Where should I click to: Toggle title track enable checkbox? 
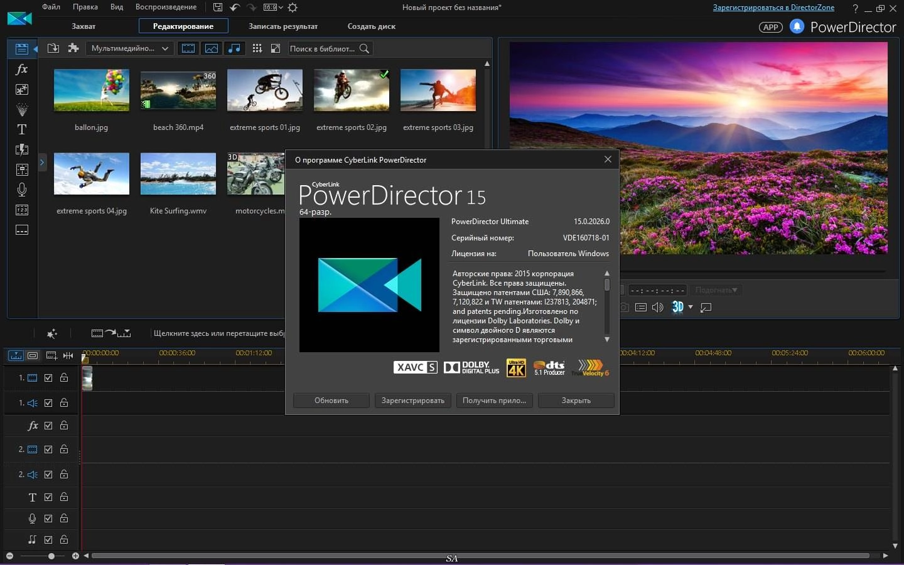(x=48, y=497)
